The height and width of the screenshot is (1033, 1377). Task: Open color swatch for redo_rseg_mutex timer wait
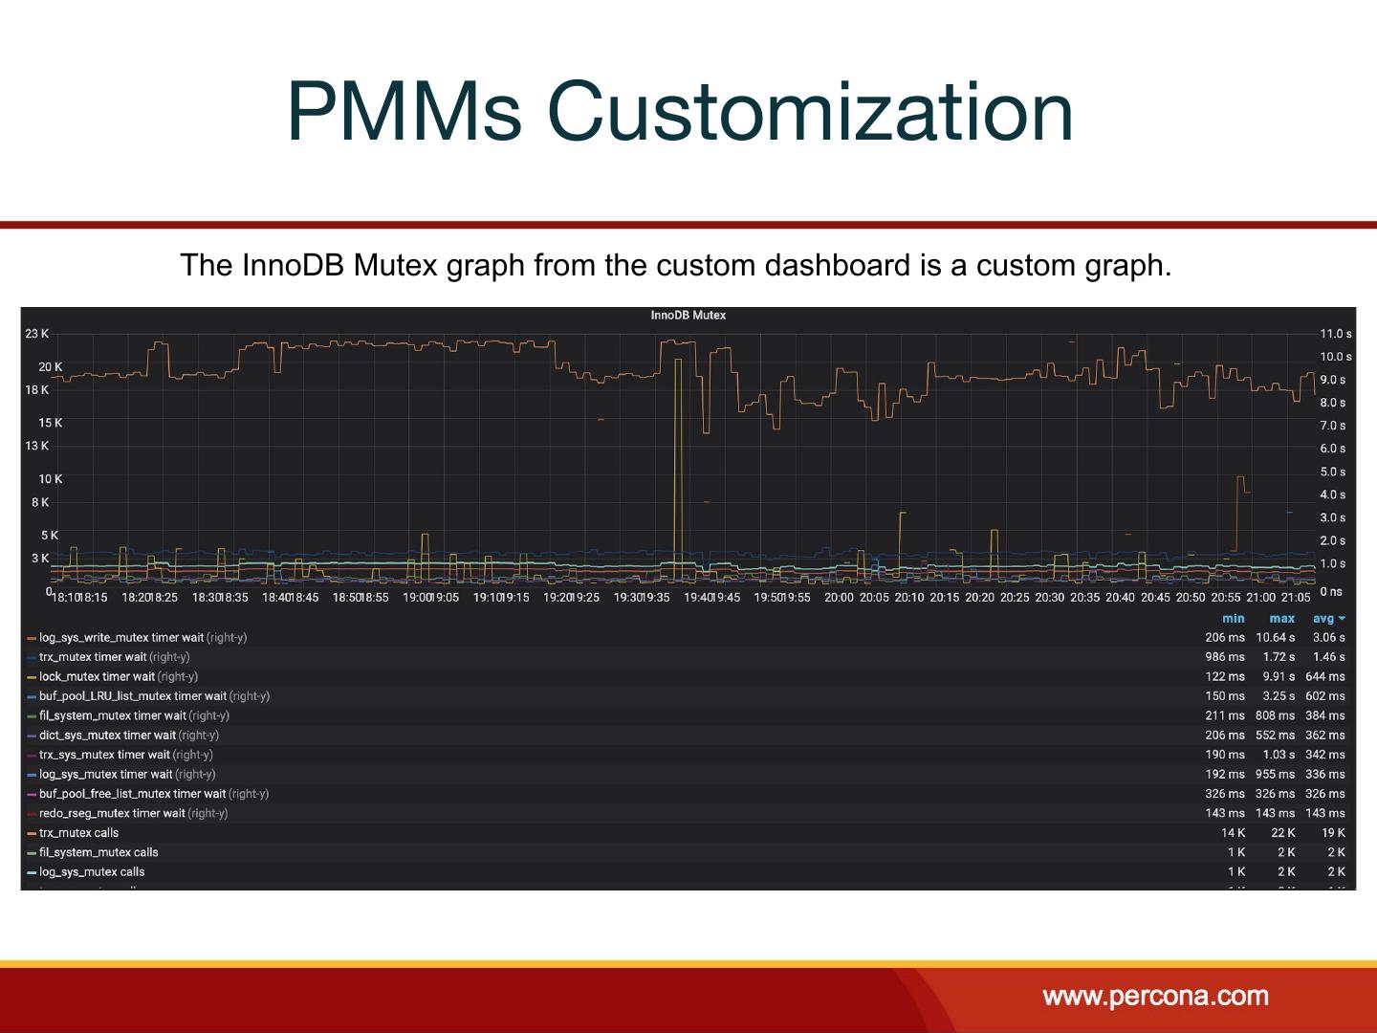(32, 814)
